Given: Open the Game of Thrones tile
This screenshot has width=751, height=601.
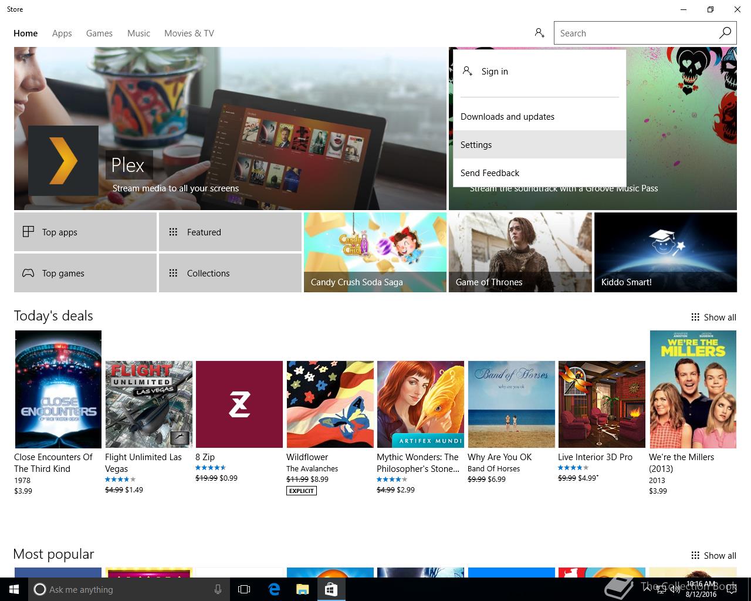Looking at the screenshot, I should (x=520, y=252).
